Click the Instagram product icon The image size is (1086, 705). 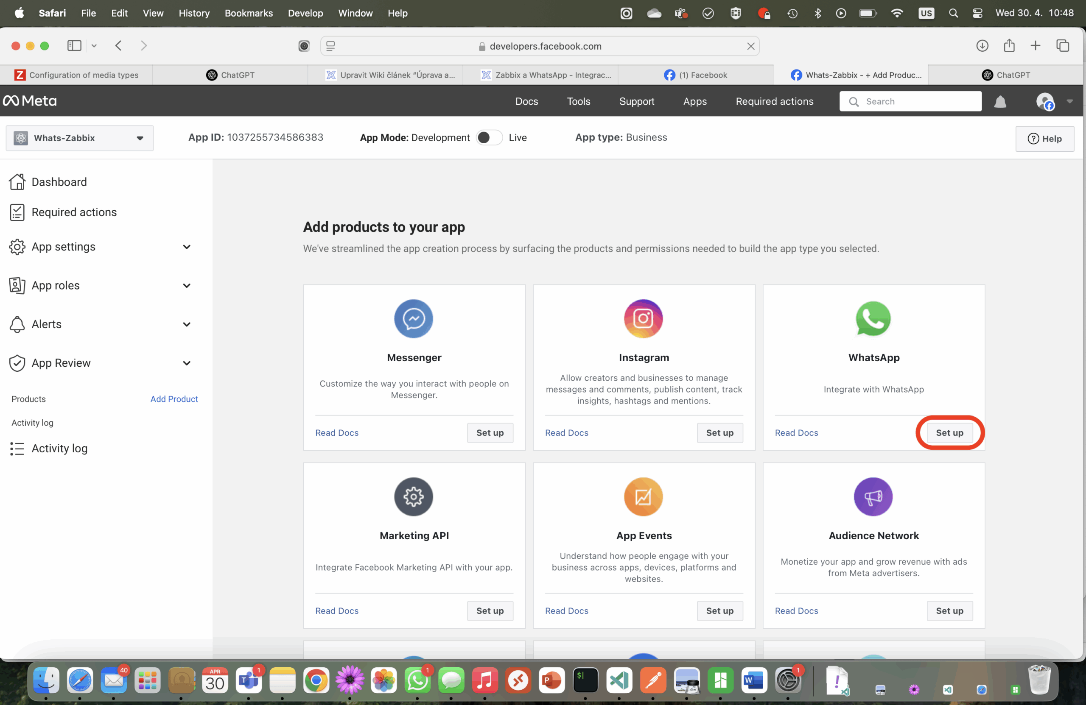coord(644,318)
